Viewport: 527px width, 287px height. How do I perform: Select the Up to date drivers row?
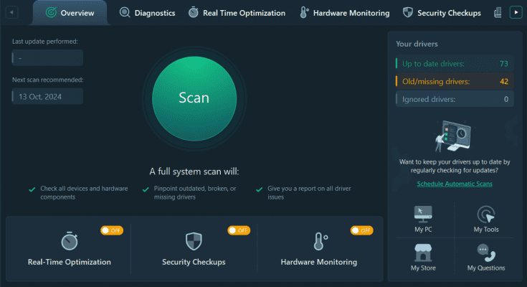click(454, 64)
